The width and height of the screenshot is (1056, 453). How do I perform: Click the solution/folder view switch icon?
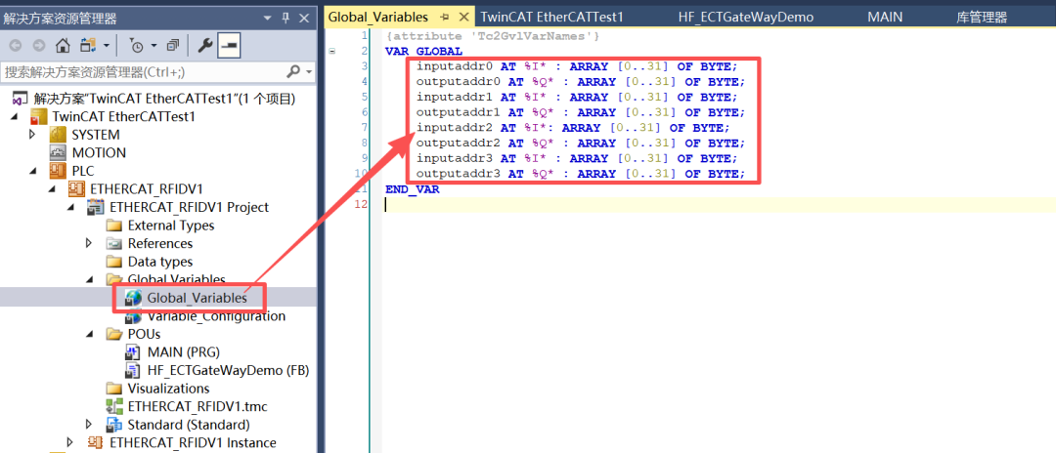88,45
